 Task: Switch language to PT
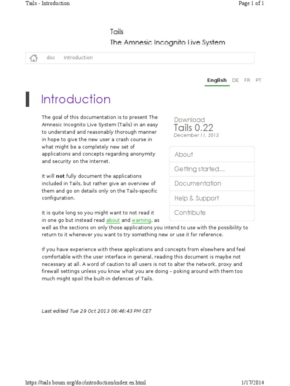tap(258, 80)
